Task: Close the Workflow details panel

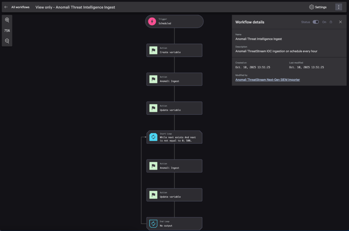Action: [x=340, y=22]
